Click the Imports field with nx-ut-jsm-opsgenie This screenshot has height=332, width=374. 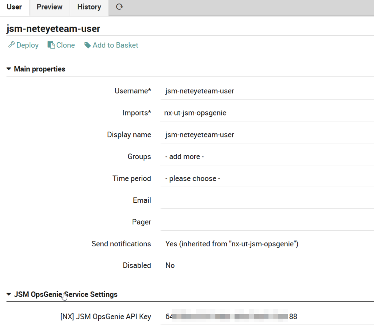point(267,113)
